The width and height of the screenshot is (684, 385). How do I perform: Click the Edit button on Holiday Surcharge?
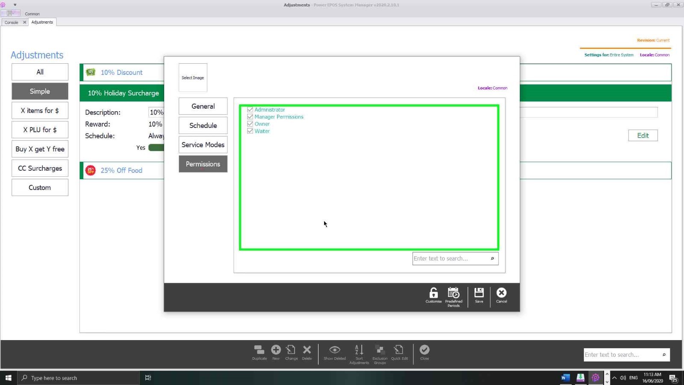click(643, 135)
